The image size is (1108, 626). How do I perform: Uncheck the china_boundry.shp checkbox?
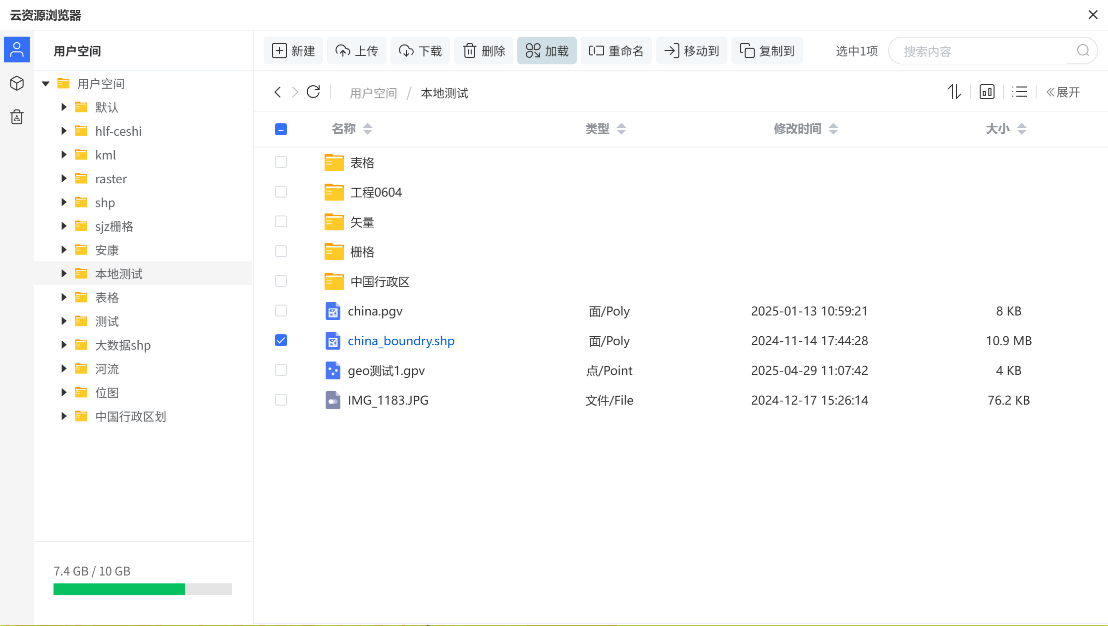[x=281, y=341]
